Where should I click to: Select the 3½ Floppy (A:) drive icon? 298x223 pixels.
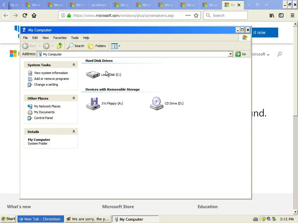(x=93, y=104)
